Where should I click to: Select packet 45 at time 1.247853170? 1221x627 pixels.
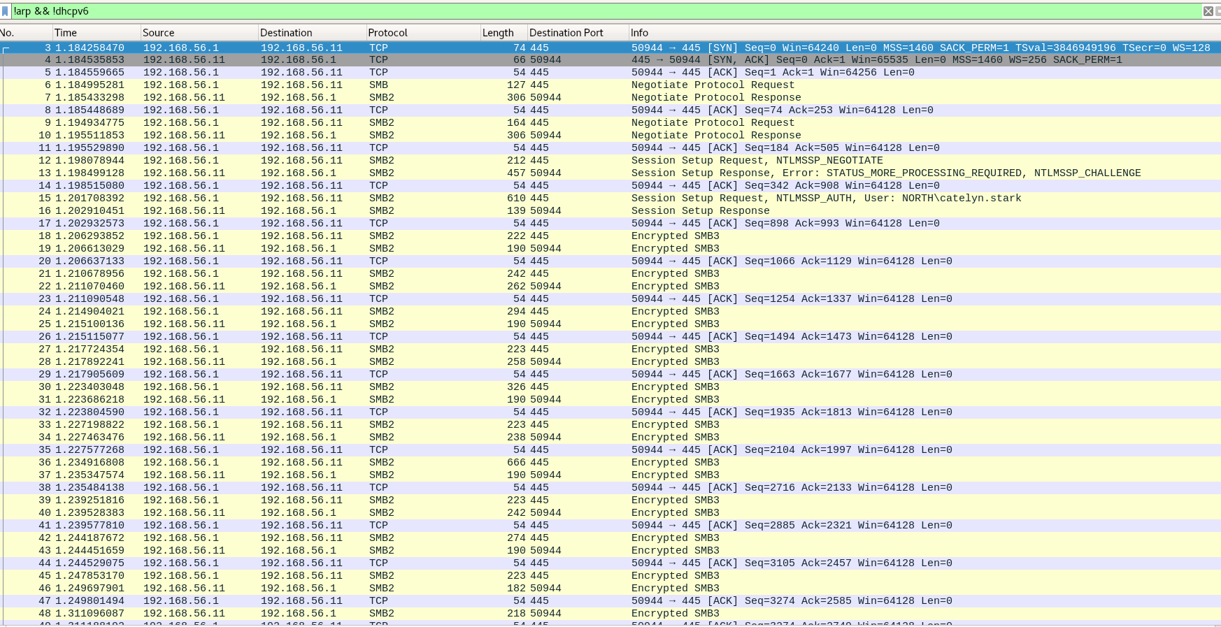click(x=610, y=576)
